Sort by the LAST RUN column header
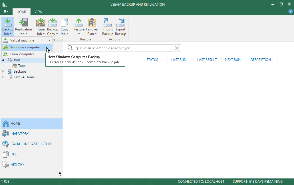This screenshot has height=185, width=294. [179, 59]
